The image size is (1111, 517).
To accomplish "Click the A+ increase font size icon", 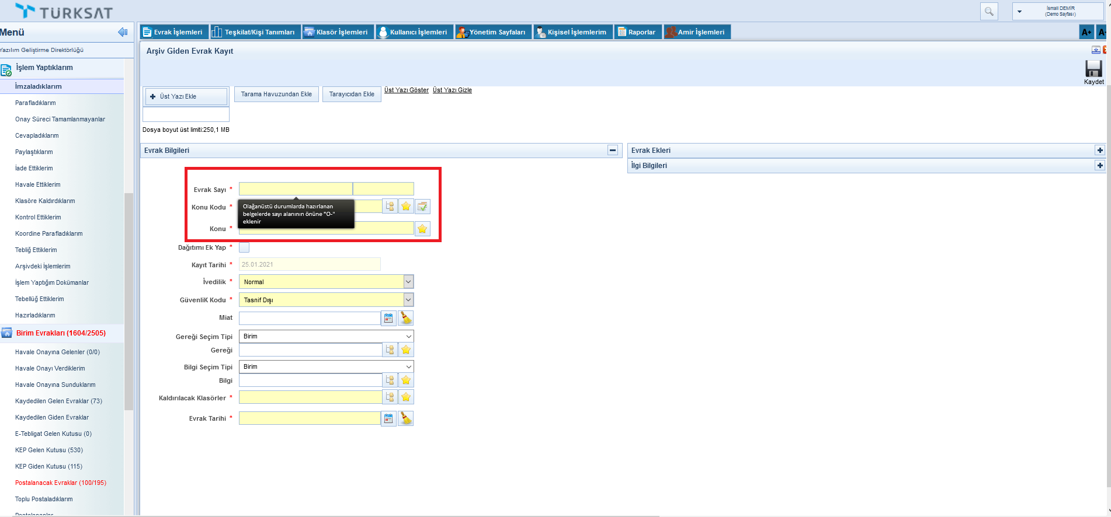I will click(x=1086, y=32).
